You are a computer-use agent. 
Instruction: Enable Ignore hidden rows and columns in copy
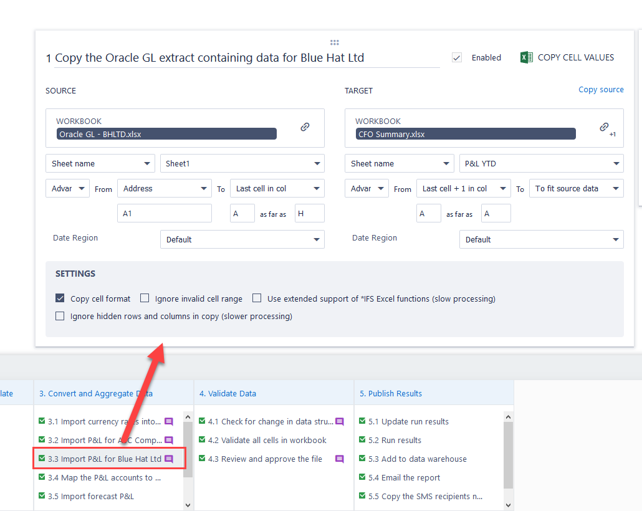coord(60,316)
